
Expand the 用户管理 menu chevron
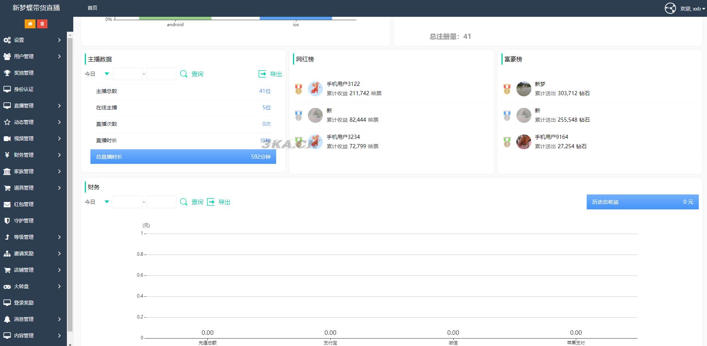pyautogui.click(x=59, y=56)
